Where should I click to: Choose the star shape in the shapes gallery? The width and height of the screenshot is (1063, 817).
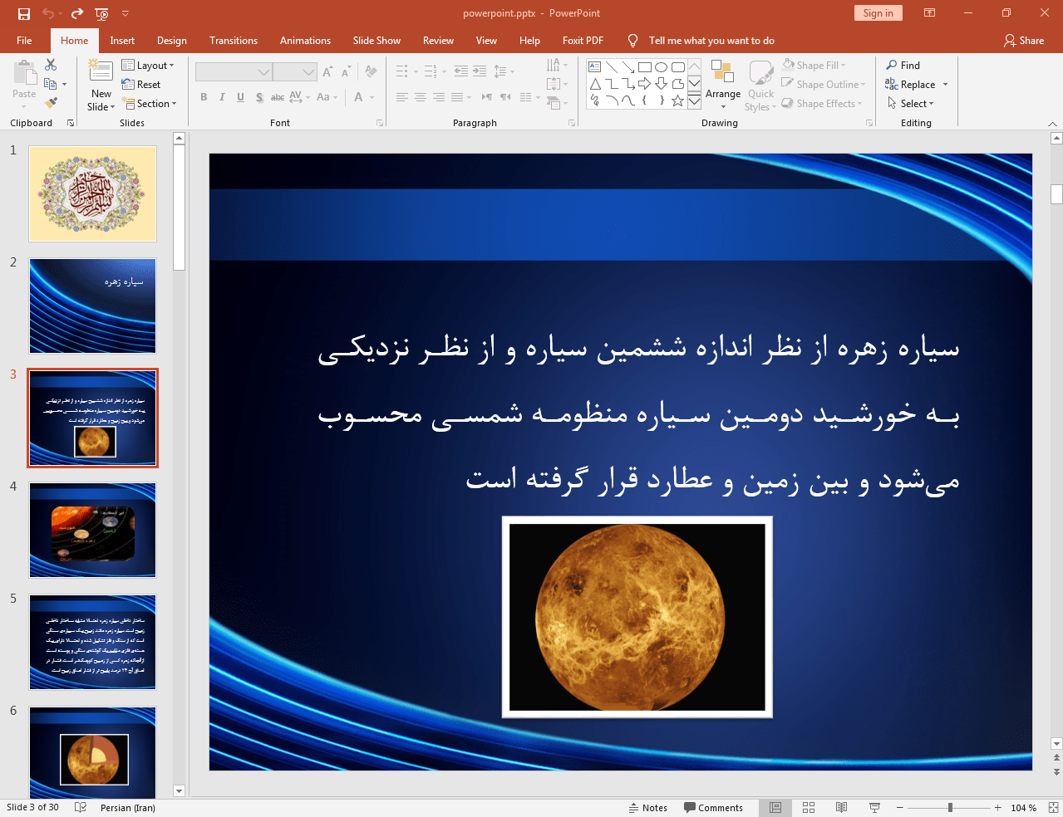tap(677, 100)
